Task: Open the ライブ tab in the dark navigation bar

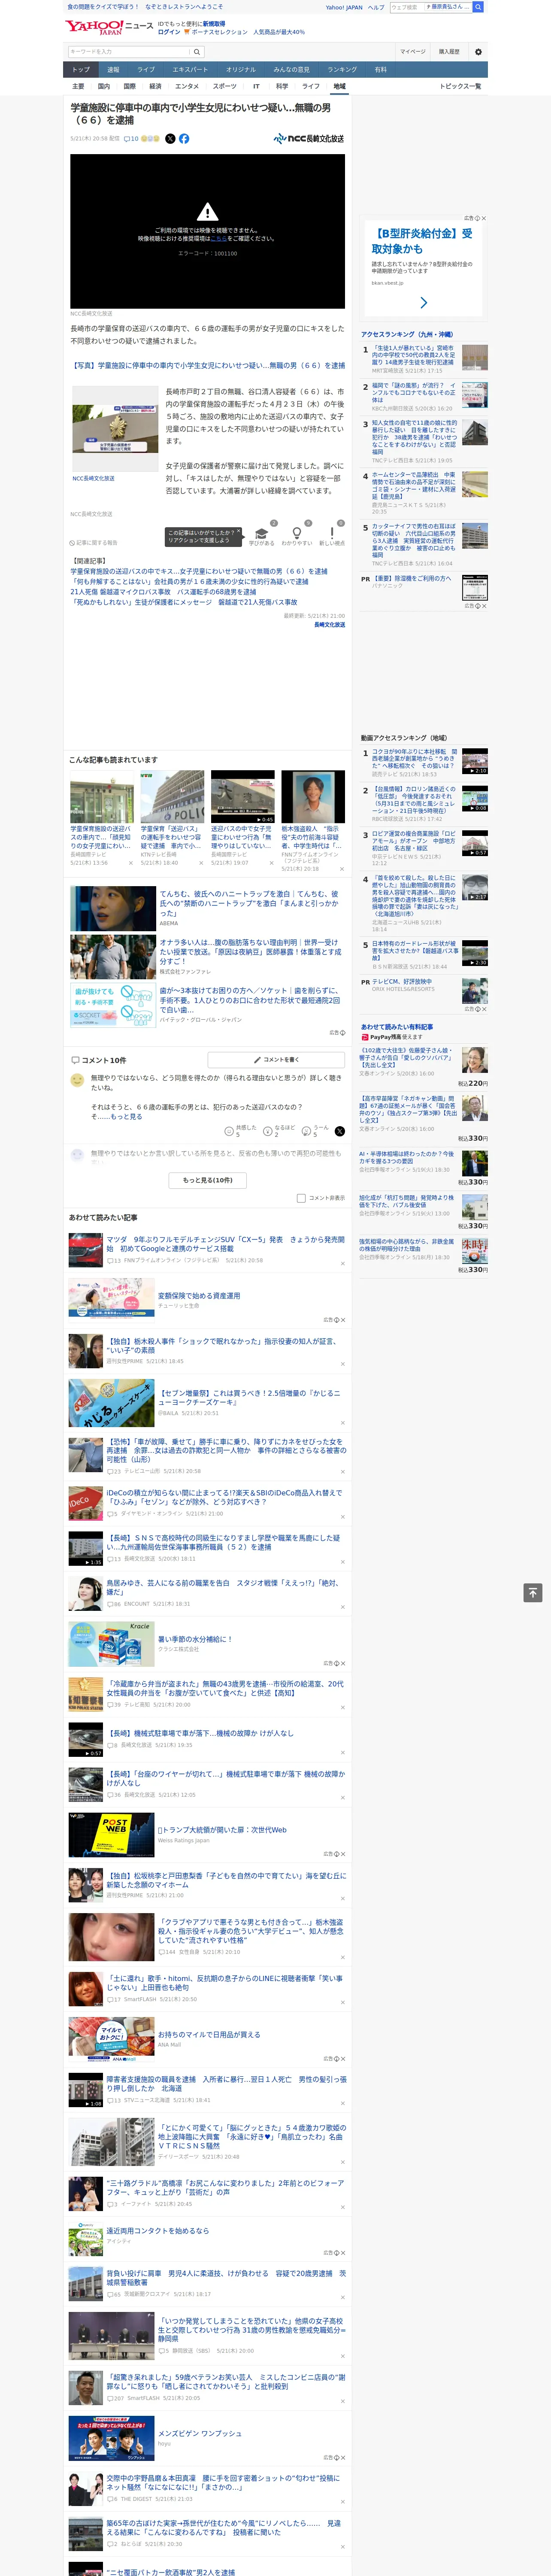Action: point(146,70)
